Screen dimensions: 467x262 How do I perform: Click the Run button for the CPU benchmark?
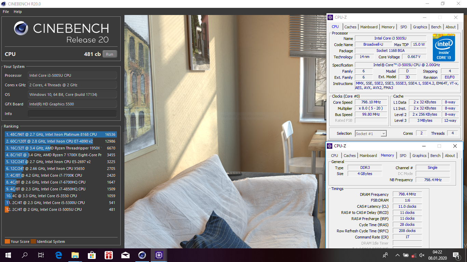109,54
